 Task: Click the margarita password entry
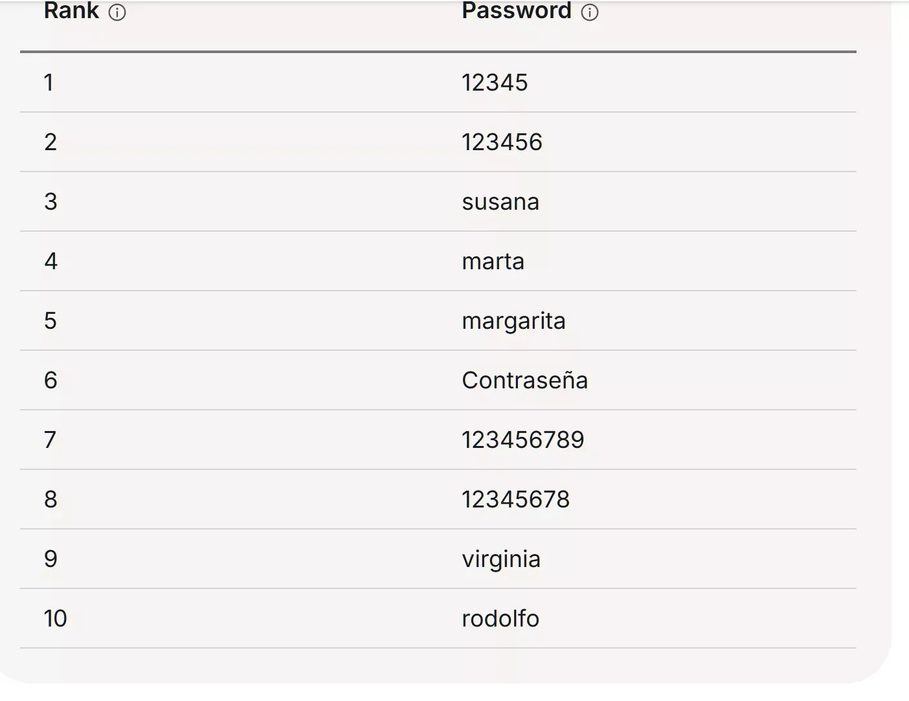click(x=513, y=321)
